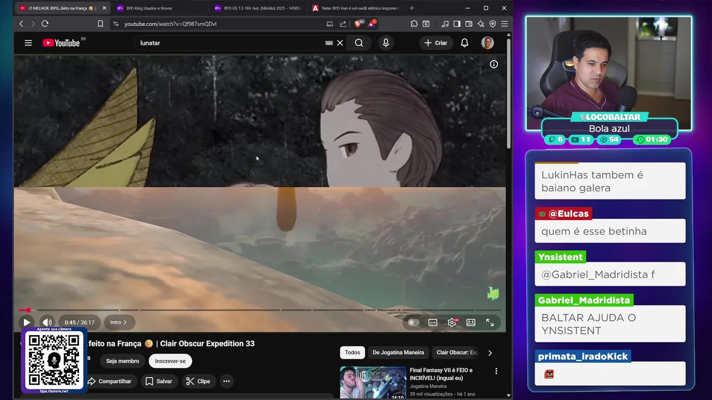
Task: Create a Clipe from video
Action: click(x=198, y=381)
